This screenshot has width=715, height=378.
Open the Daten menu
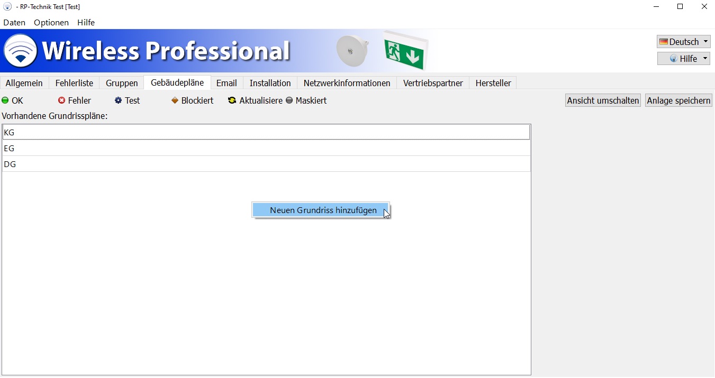coord(14,22)
